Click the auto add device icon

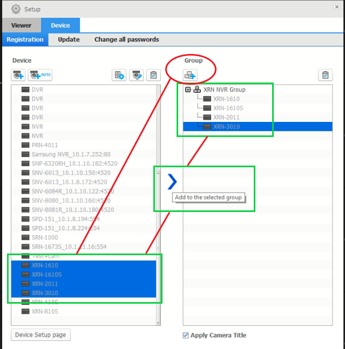pos(40,75)
